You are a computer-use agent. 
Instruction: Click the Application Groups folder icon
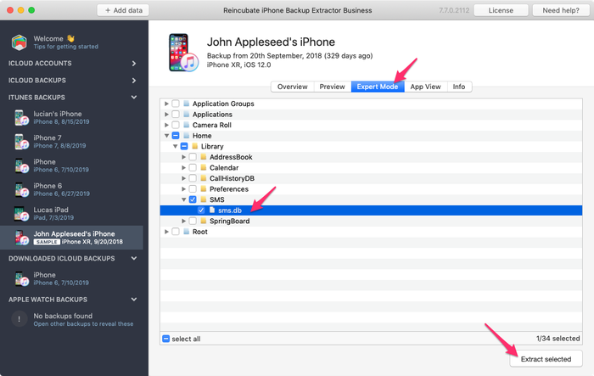pos(187,104)
